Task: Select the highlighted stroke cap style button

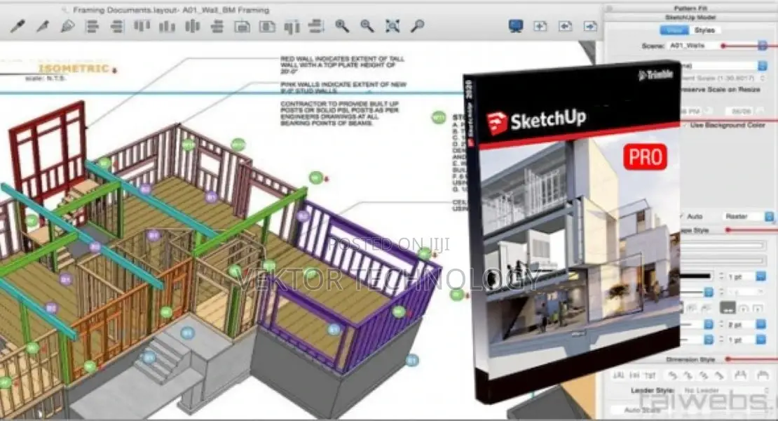Action: (x=728, y=308)
